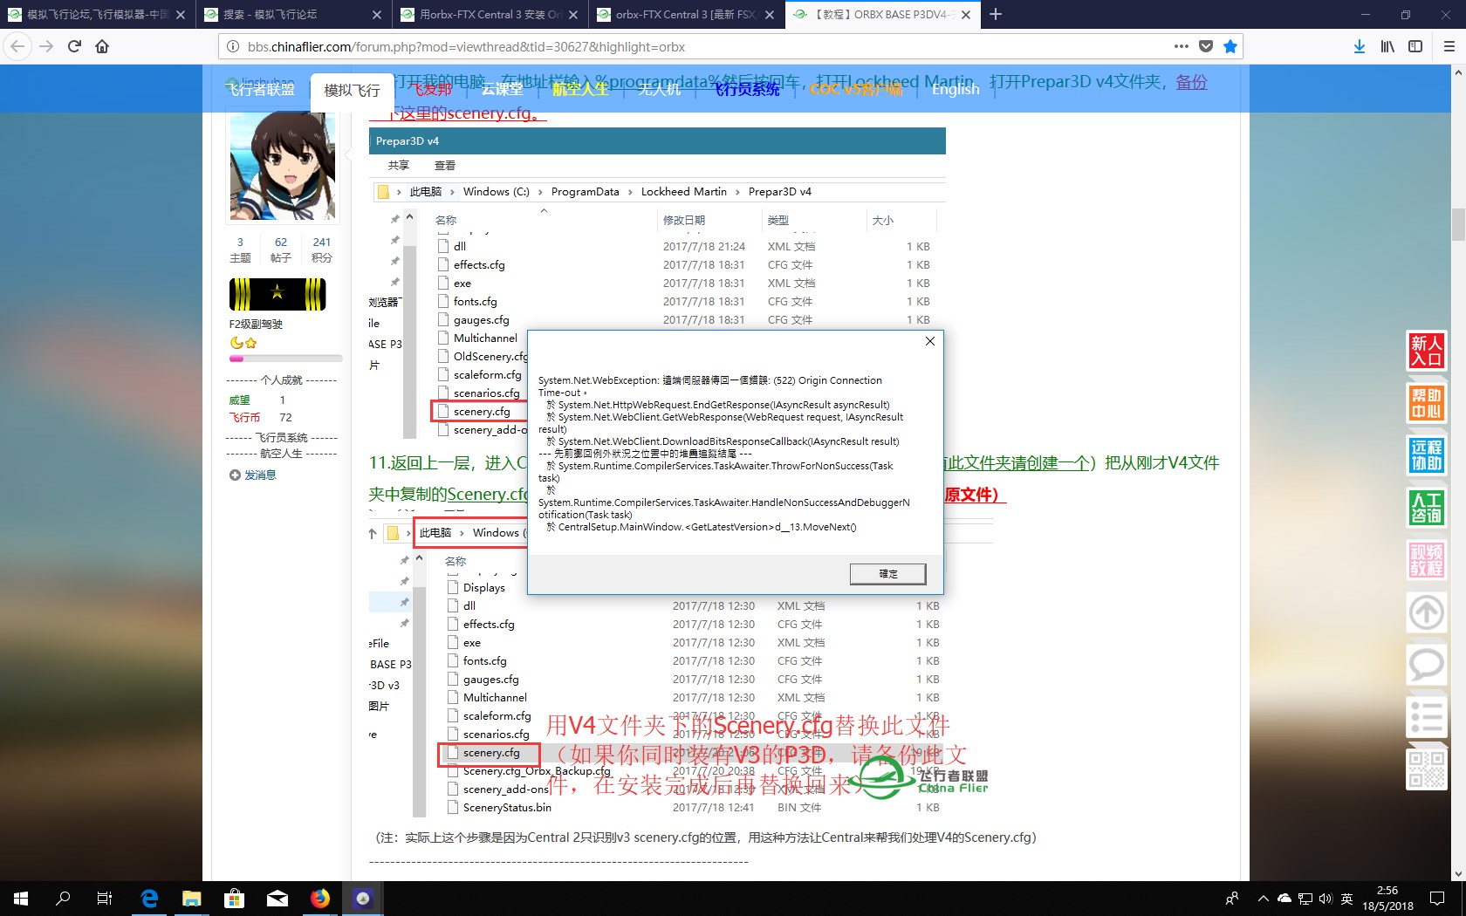Screen dimensions: 1466x916
Task: Jump to top with the up-arrow widget
Action: coord(1427,612)
